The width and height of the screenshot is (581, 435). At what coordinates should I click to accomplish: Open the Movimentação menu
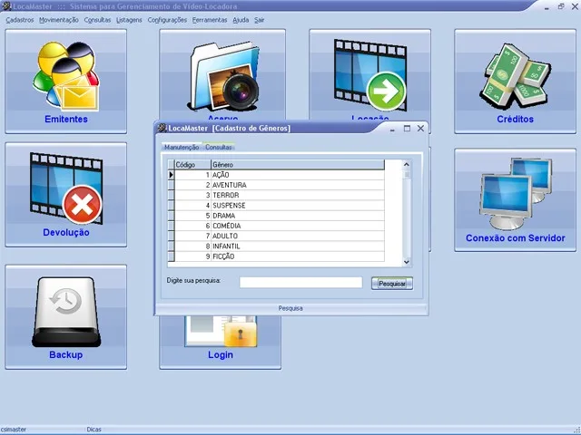click(x=59, y=20)
